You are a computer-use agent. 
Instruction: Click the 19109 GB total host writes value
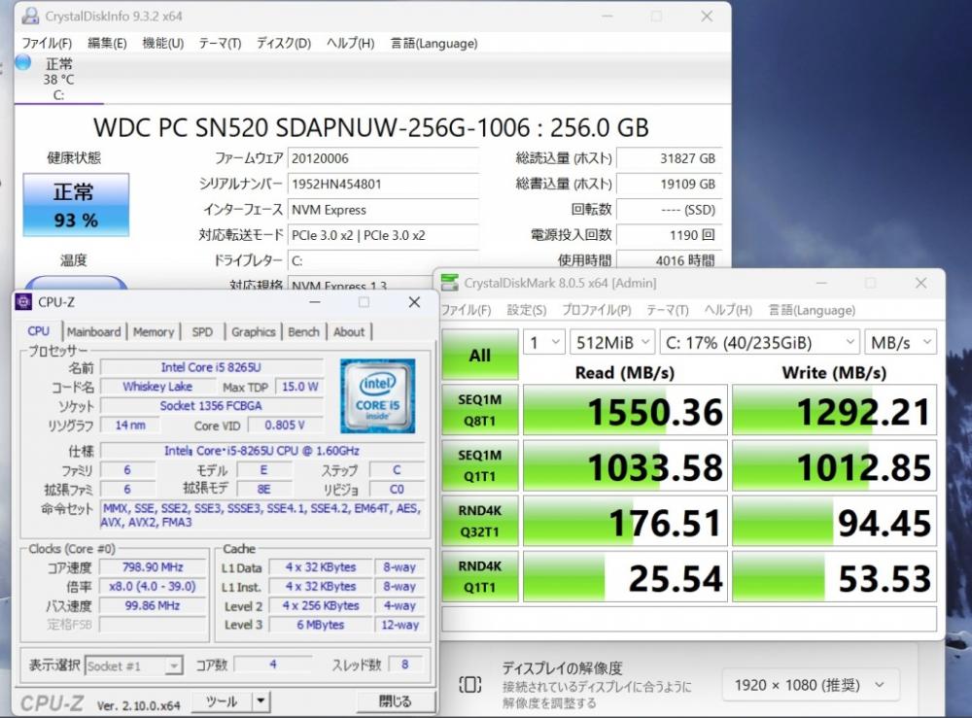click(x=669, y=184)
